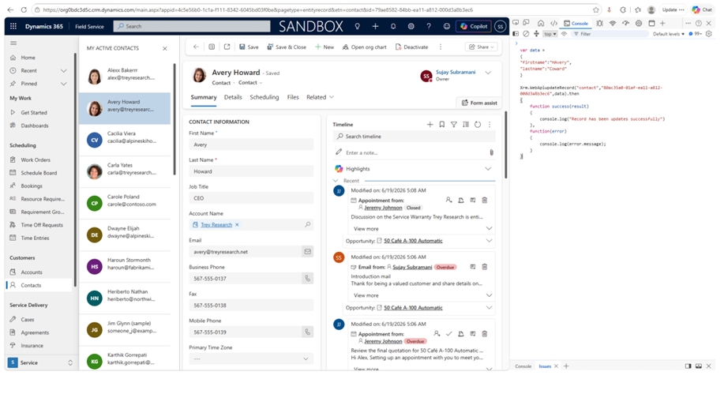Open the Contact form selector dropdown

(x=251, y=83)
